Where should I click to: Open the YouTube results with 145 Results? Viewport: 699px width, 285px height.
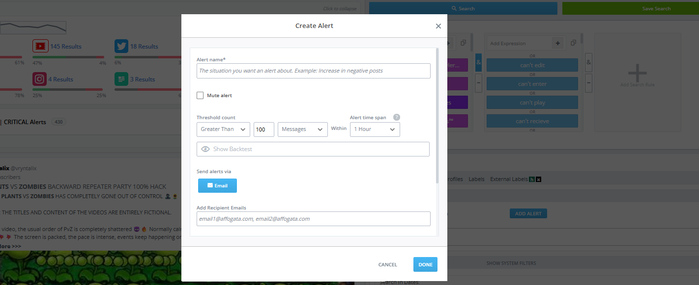pyautogui.click(x=39, y=46)
